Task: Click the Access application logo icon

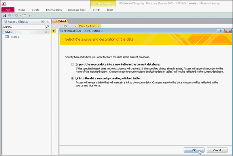Action: click(4, 4)
